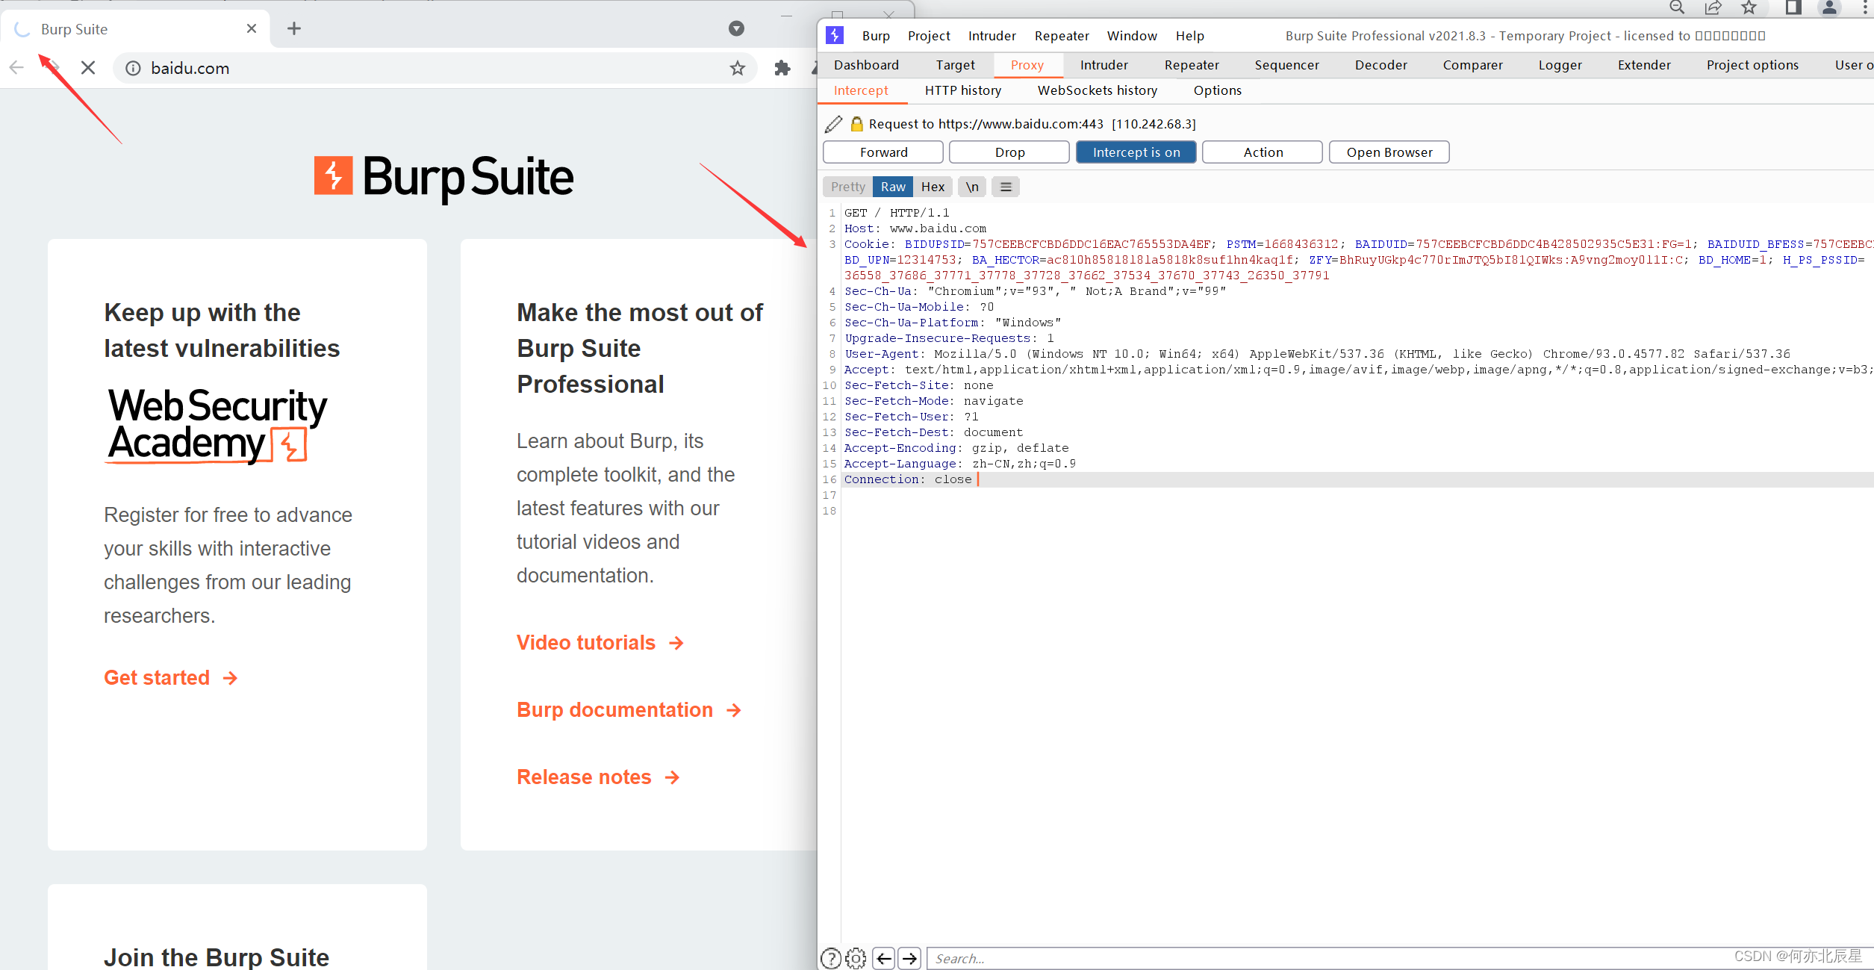Click the Connection: close header line
Image resolution: width=1874 pixels, height=970 pixels.
(908, 479)
